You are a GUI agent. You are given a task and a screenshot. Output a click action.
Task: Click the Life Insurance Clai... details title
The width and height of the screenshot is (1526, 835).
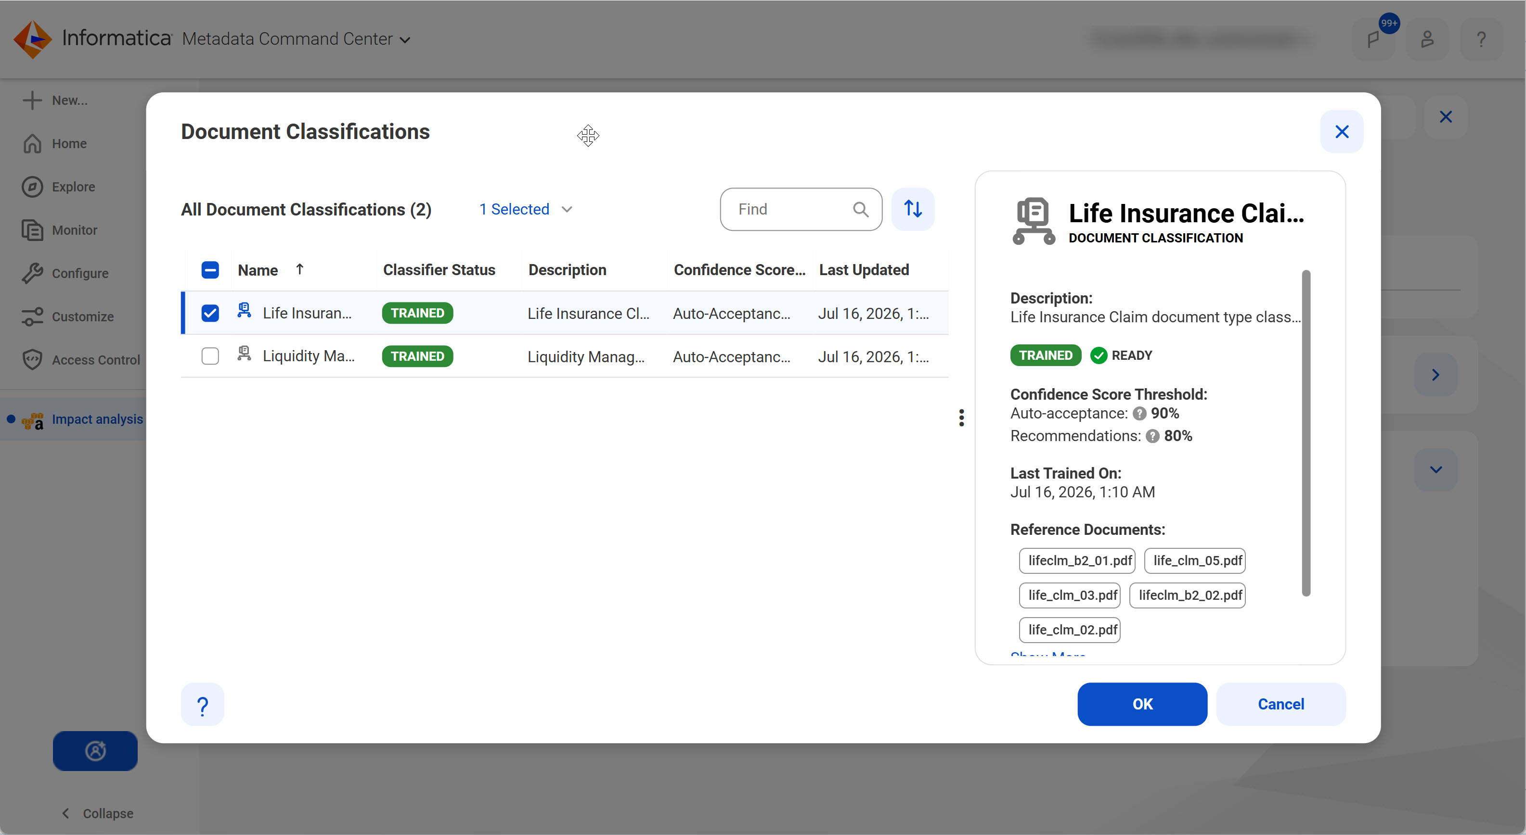tap(1186, 213)
